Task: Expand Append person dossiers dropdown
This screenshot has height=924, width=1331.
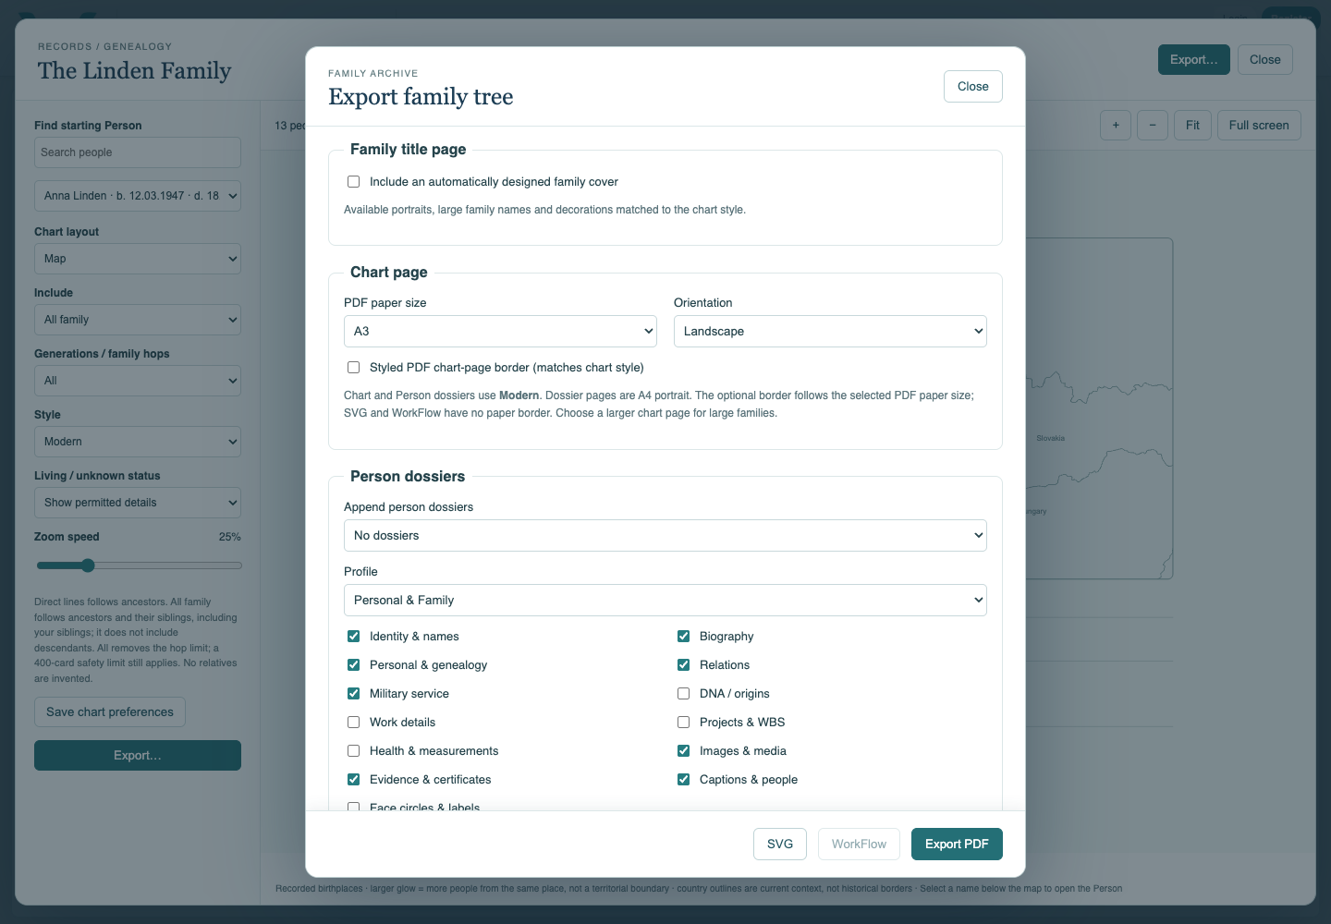Action: click(x=665, y=536)
